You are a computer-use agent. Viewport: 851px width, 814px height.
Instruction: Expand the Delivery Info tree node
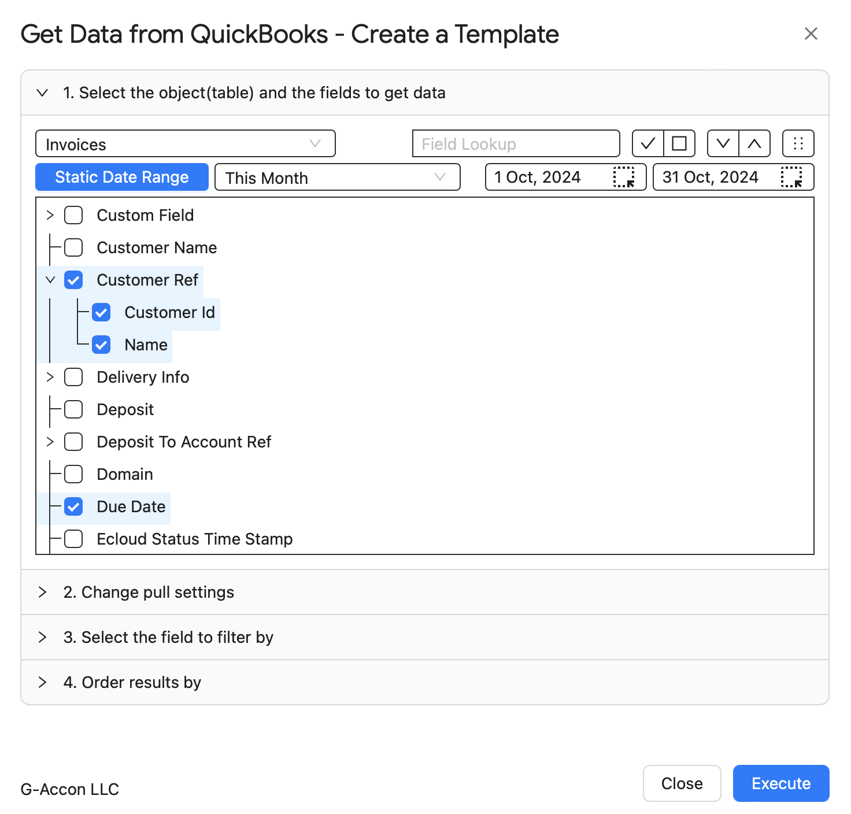tap(50, 377)
